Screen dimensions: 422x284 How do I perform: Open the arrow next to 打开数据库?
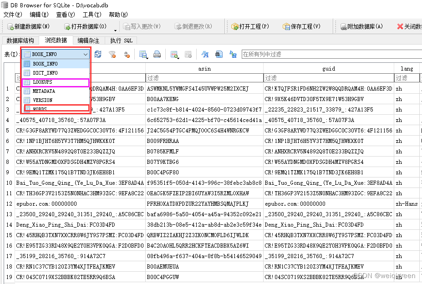coord(115,30)
